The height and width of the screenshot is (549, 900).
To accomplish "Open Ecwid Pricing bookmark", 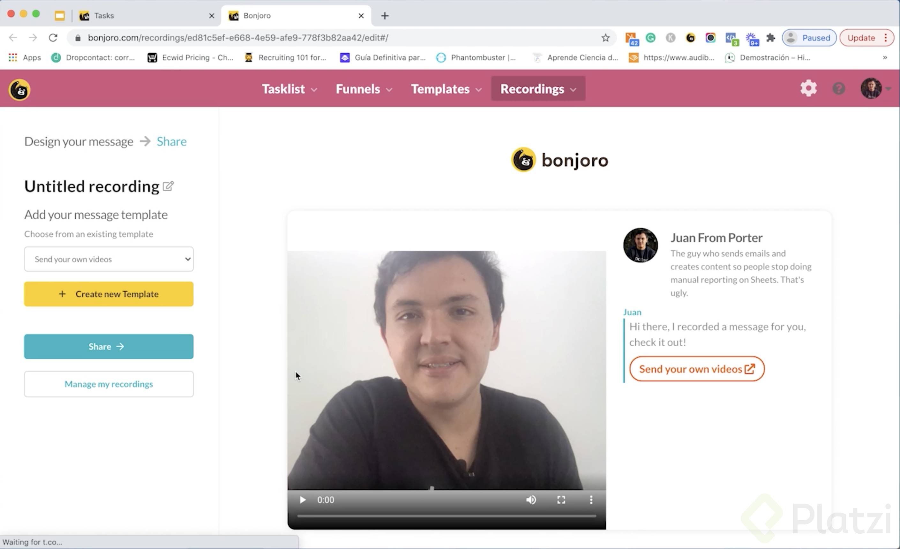I will point(190,57).
